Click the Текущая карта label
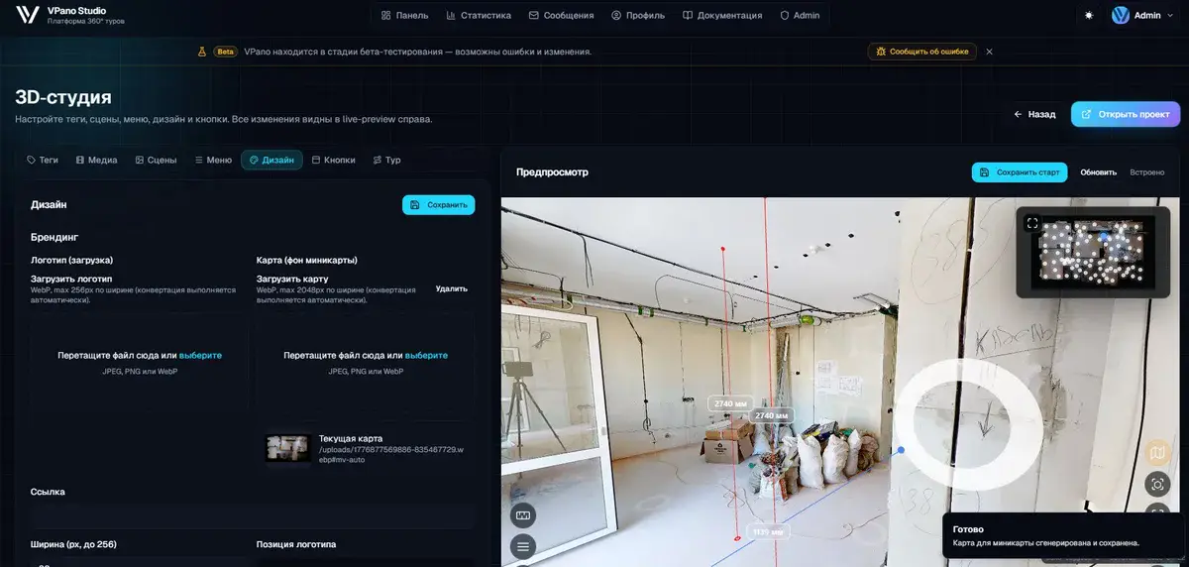1189x567 pixels. coord(351,438)
